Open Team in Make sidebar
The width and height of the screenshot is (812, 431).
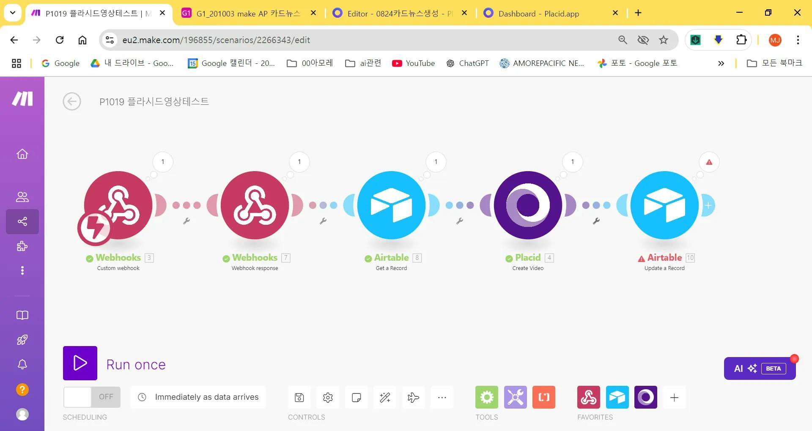(x=22, y=197)
